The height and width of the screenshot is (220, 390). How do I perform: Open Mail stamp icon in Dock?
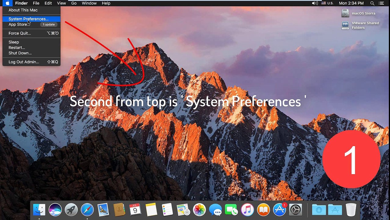[x=103, y=210]
